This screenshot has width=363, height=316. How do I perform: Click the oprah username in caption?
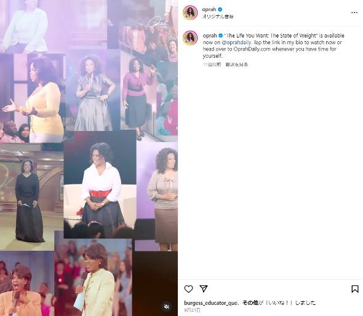pyautogui.click(x=210, y=36)
